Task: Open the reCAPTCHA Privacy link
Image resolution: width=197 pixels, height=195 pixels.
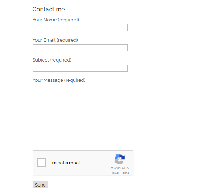Action: click(x=115, y=173)
